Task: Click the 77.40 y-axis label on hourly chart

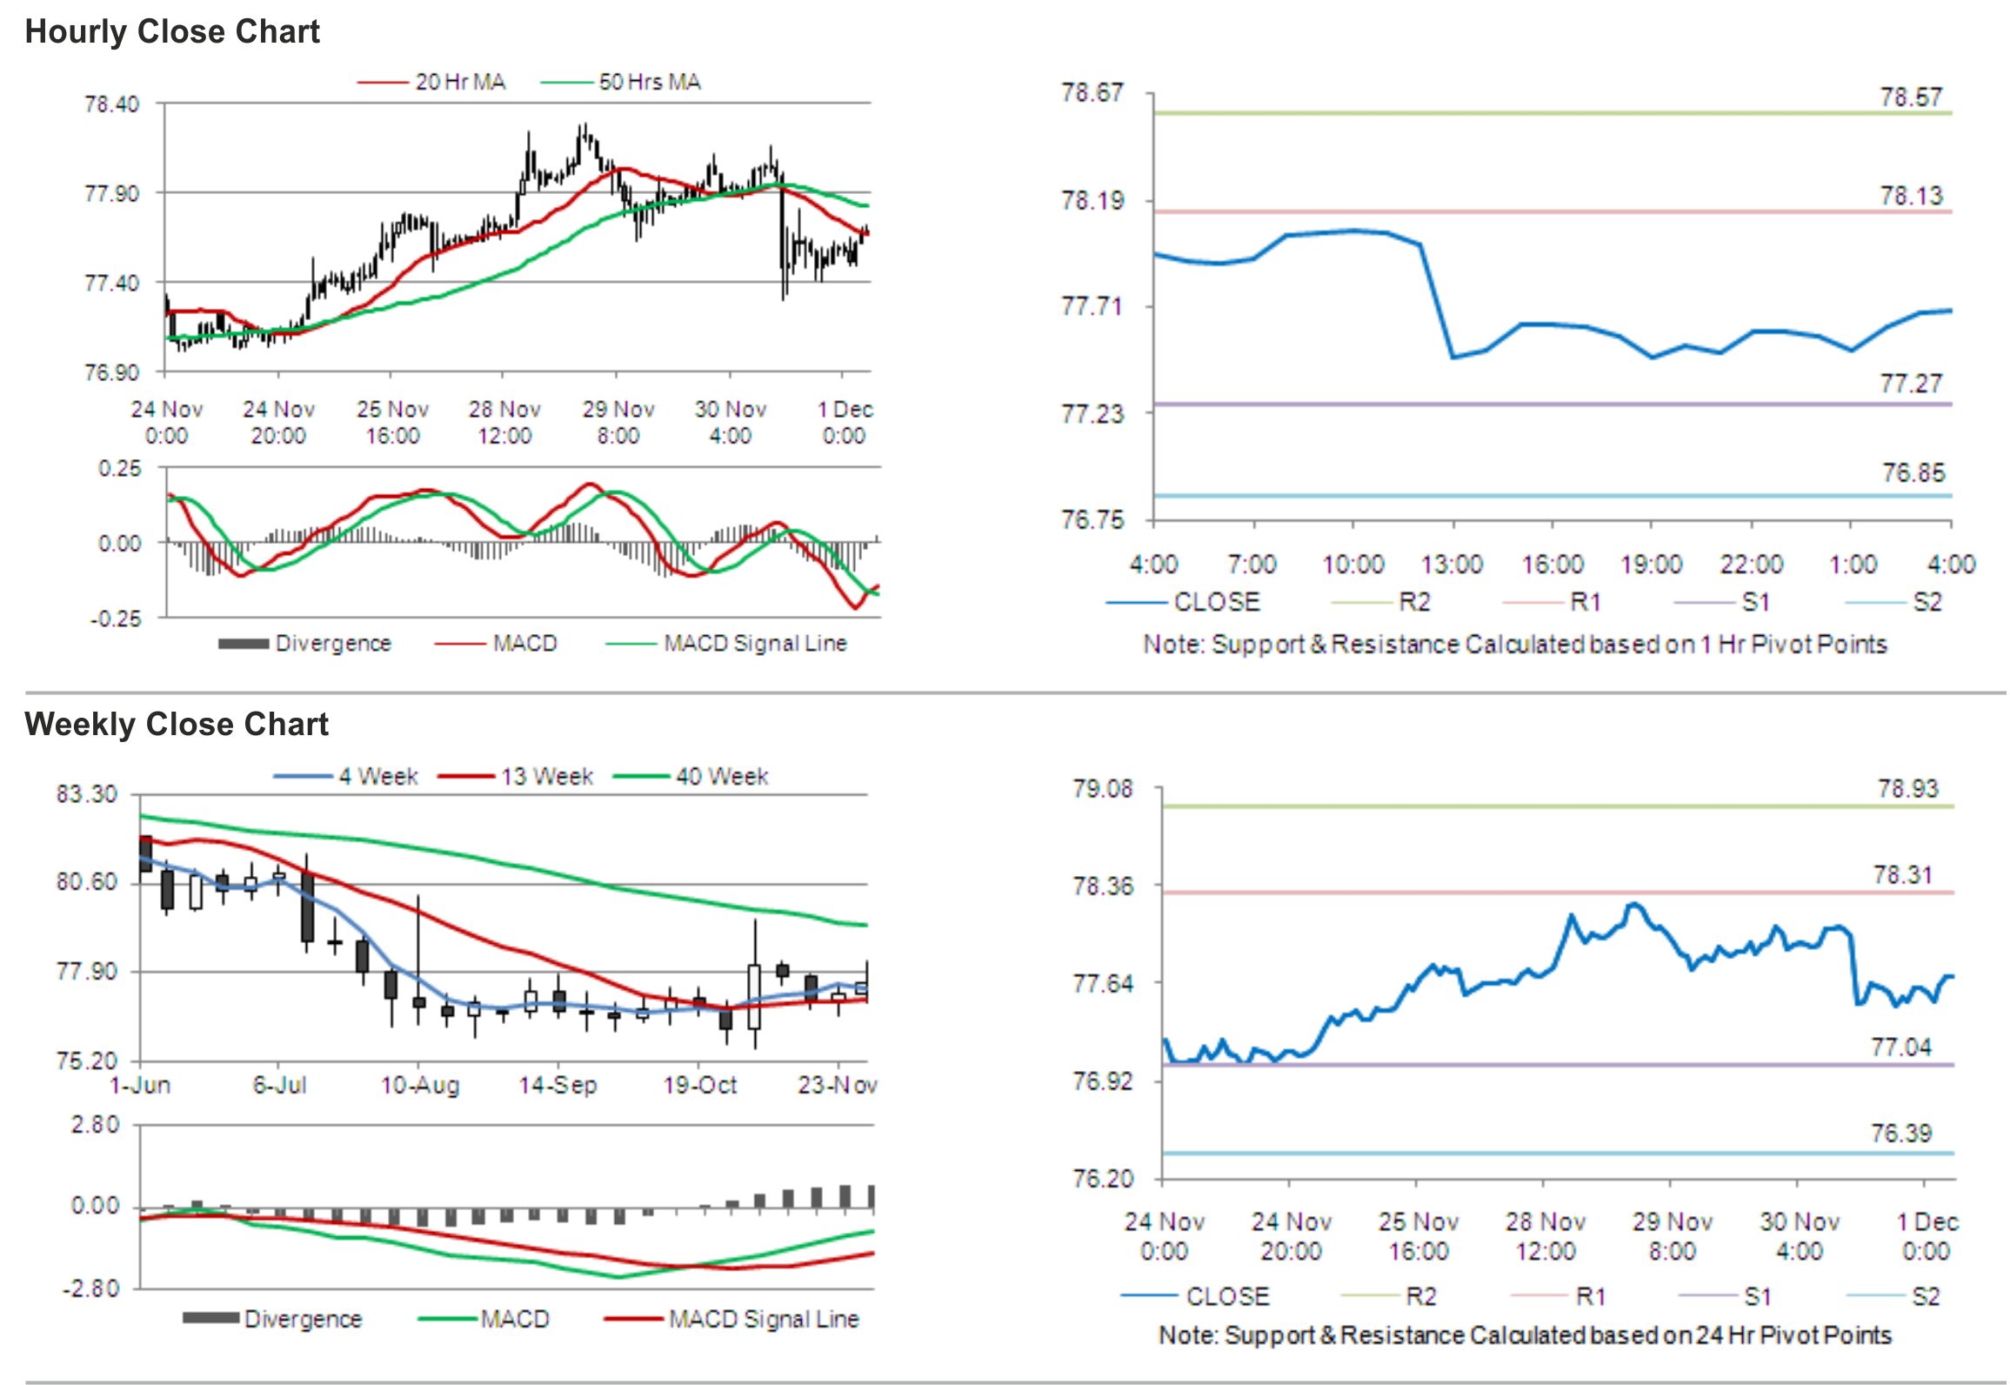Action: click(111, 283)
